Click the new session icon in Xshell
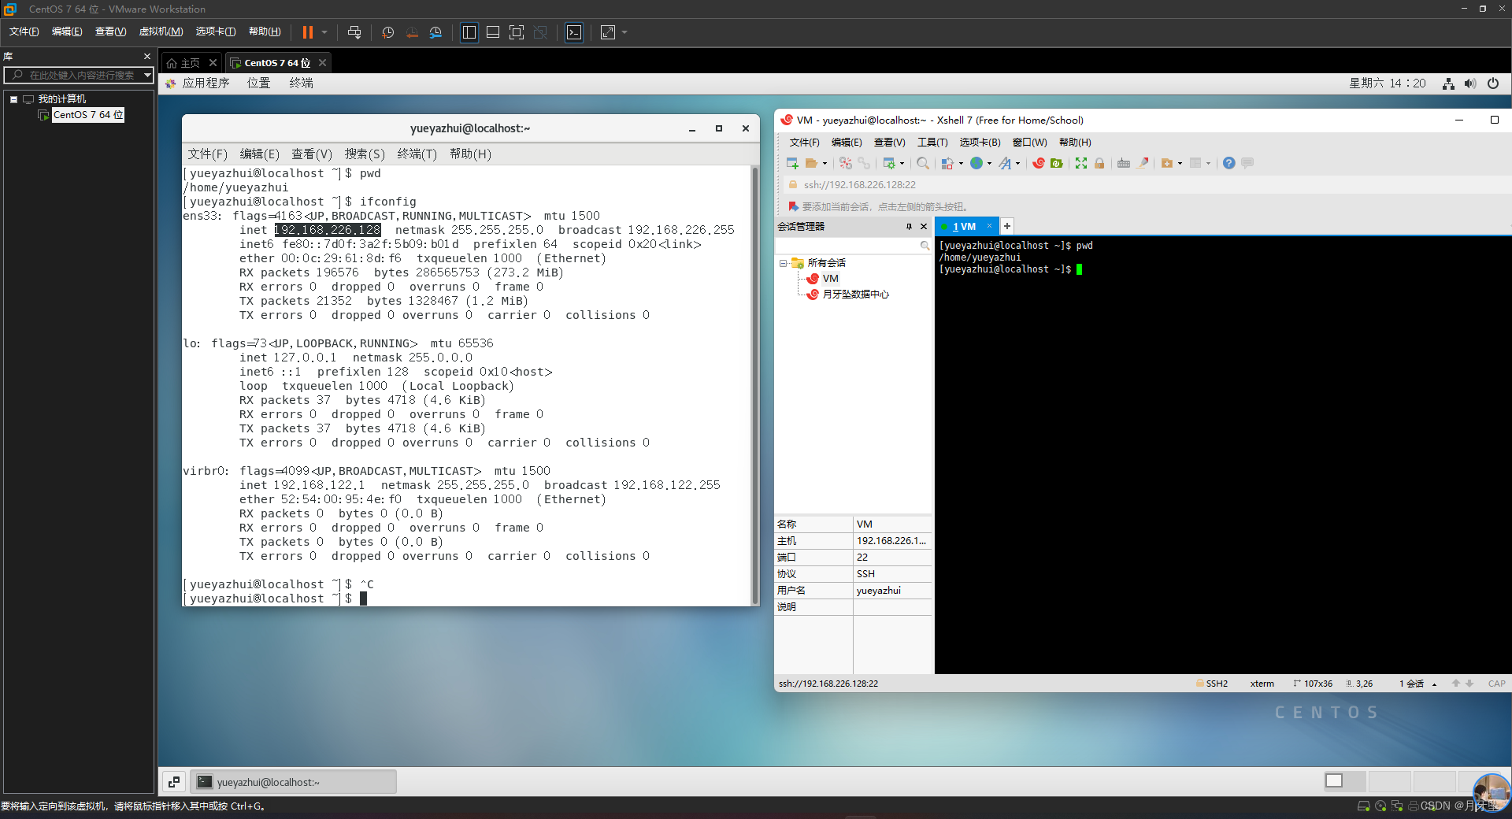1512x819 pixels. (792, 163)
